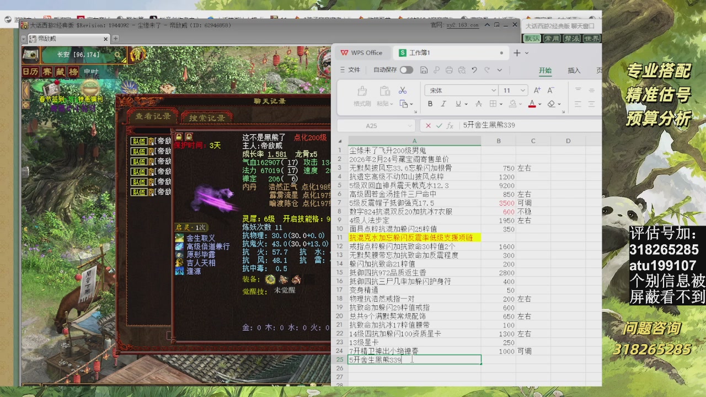This screenshot has height=397, width=706.
Task: Click the cut scissors icon in the ribbon
Action: (403, 90)
